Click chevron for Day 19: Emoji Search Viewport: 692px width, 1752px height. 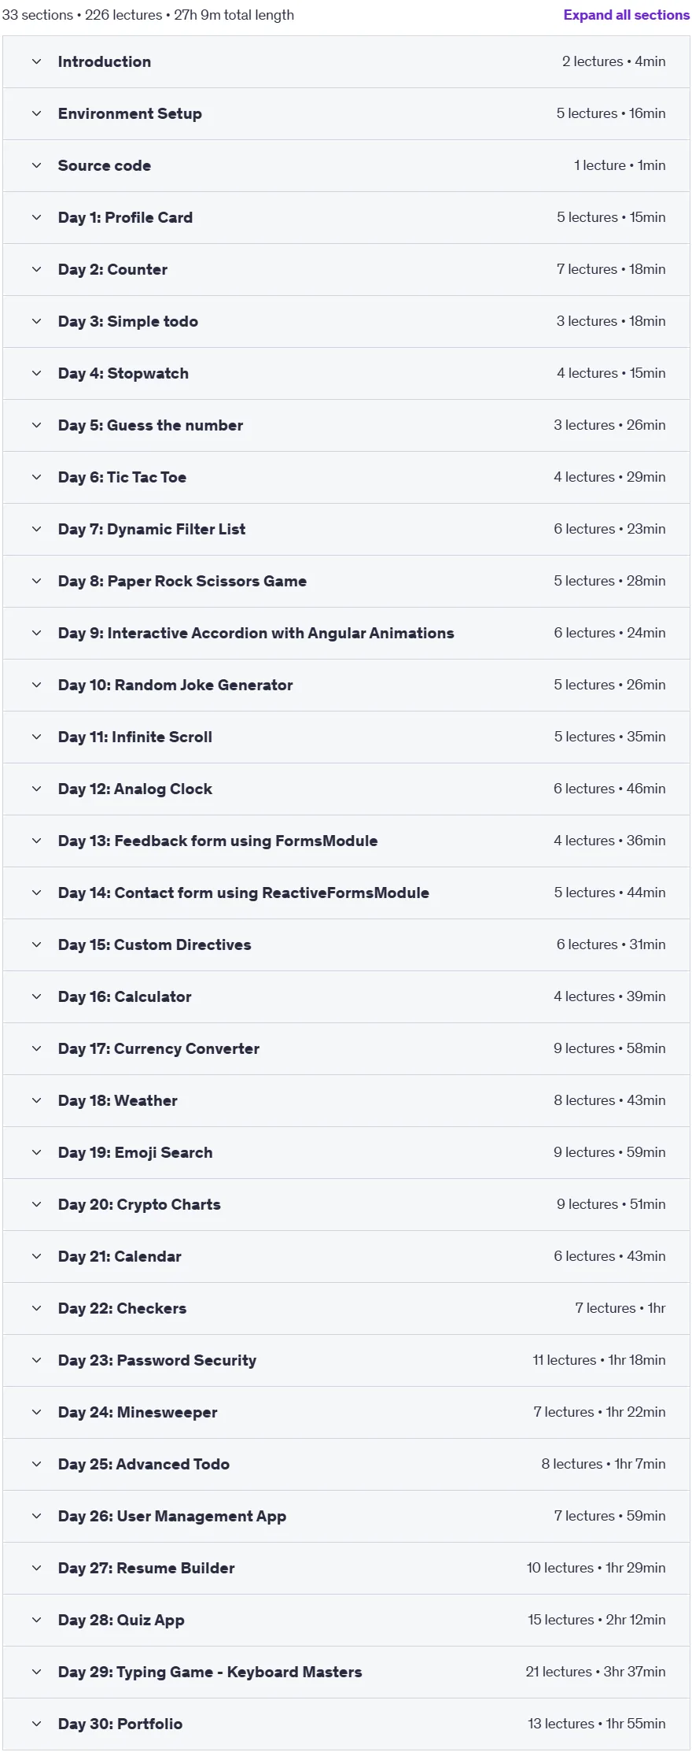[x=36, y=1152]
